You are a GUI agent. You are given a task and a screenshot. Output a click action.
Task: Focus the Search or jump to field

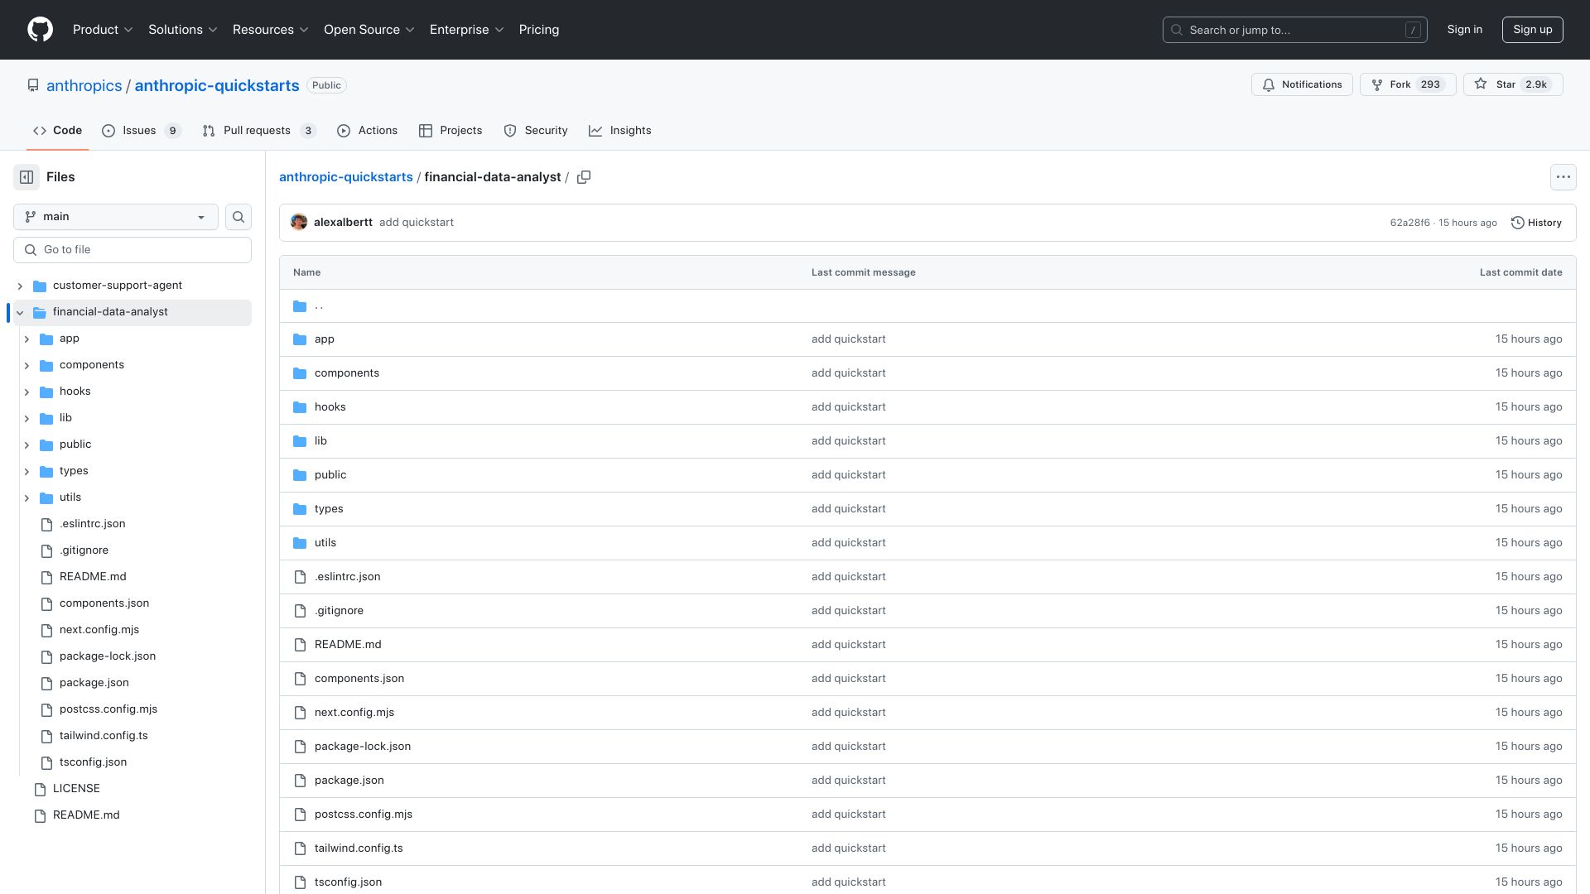click(x=1294, y=30)
